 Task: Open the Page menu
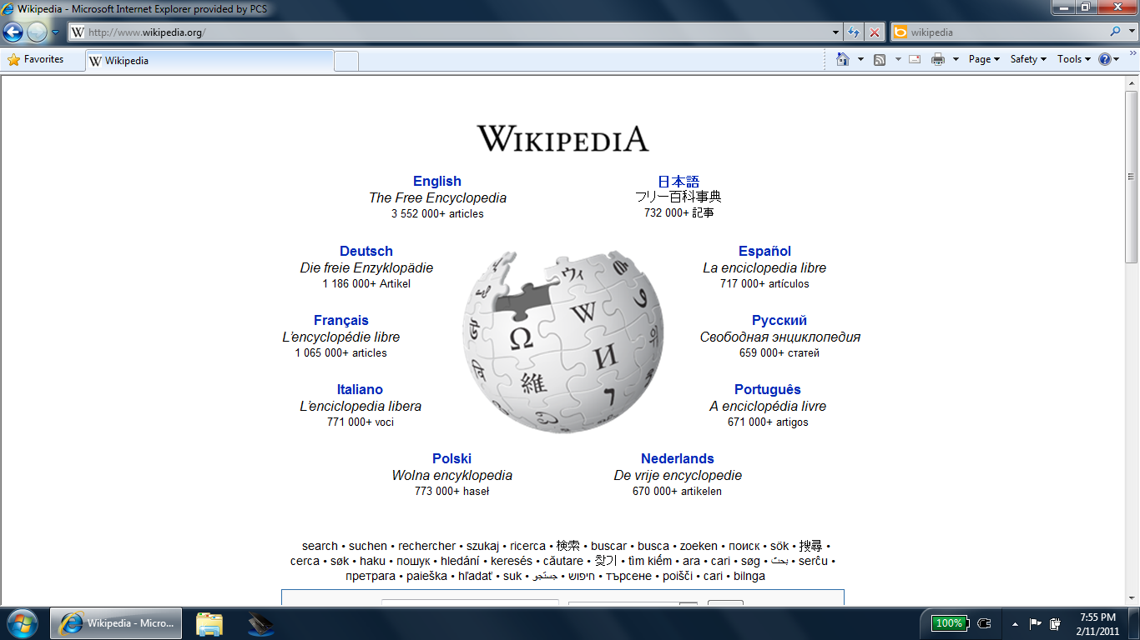tap(984, 59)
